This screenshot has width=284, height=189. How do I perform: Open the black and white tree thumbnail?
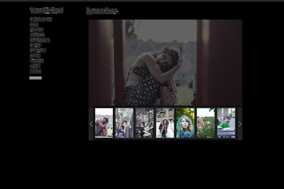[145, 123]
